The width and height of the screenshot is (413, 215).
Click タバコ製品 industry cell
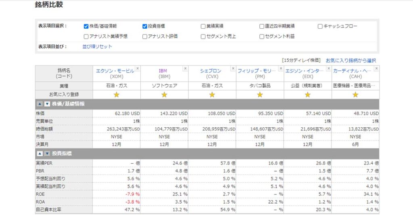coord(260,86)
